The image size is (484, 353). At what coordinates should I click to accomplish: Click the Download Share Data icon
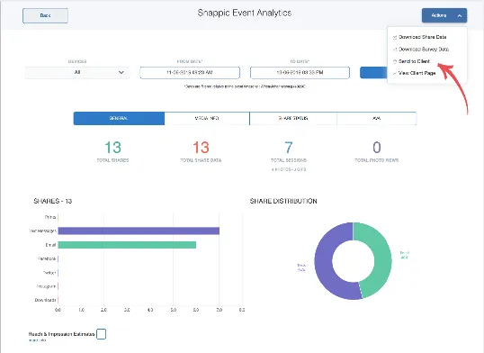(394, 38)
